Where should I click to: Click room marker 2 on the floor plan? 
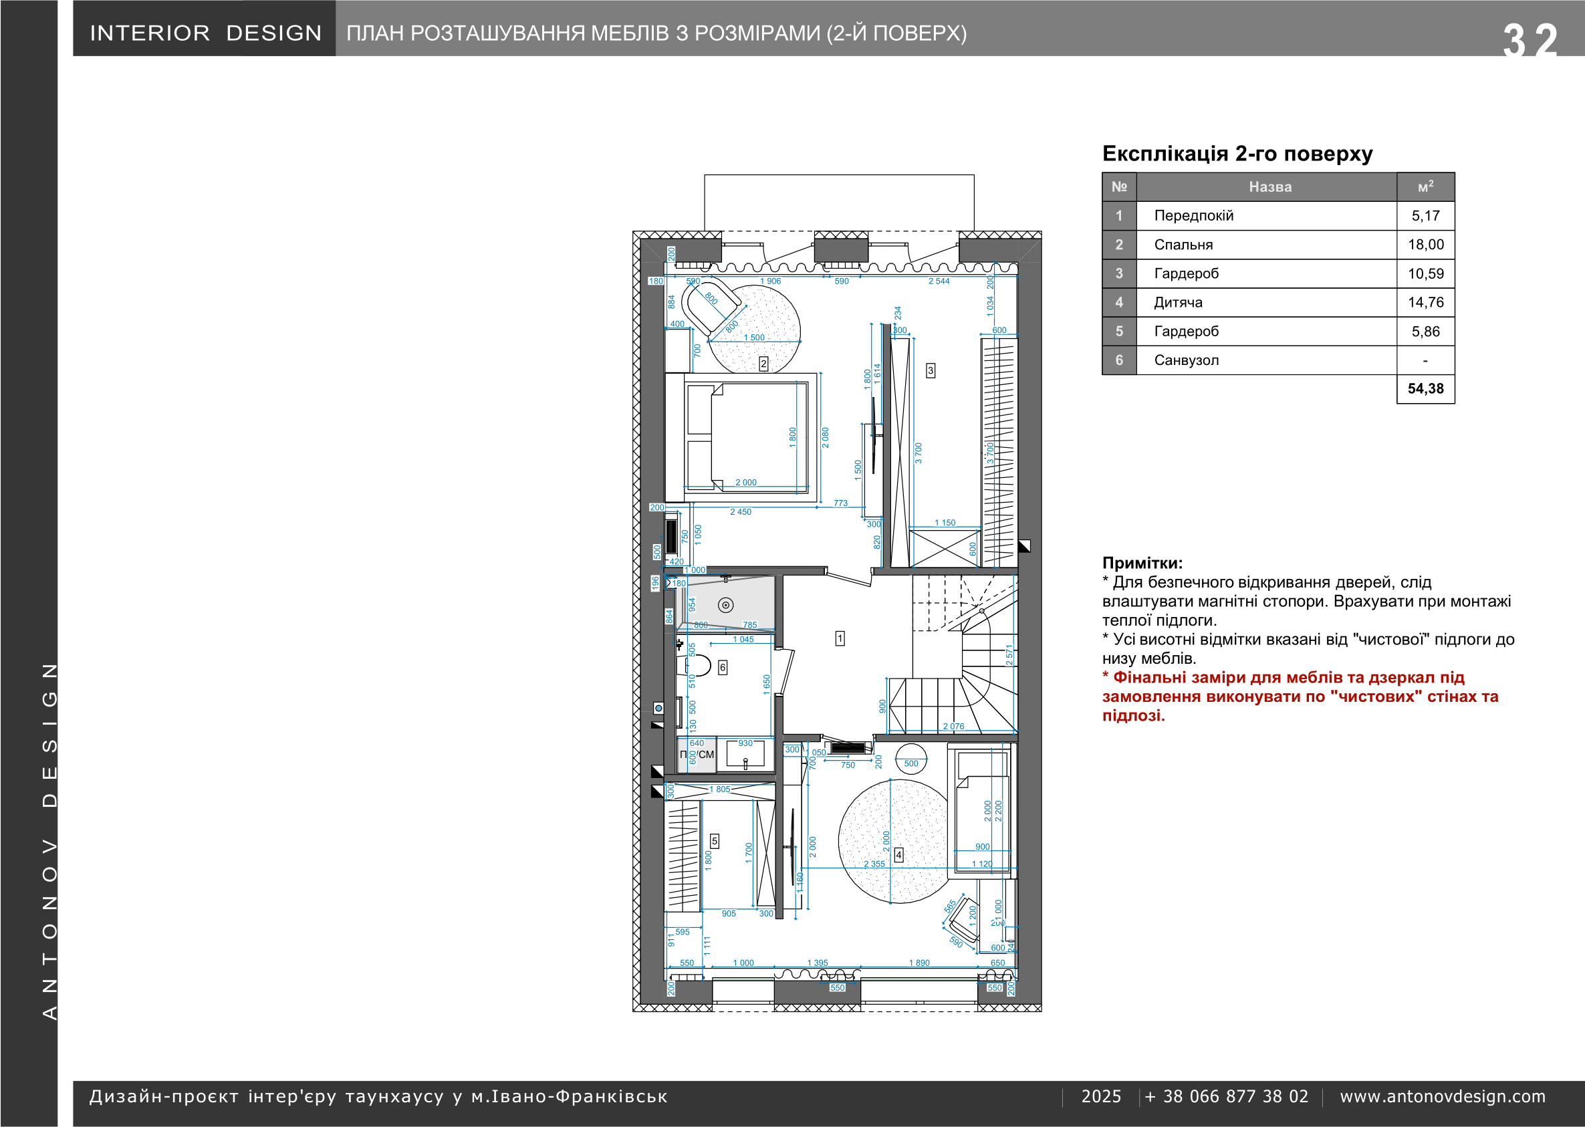(x=763, y=364)
